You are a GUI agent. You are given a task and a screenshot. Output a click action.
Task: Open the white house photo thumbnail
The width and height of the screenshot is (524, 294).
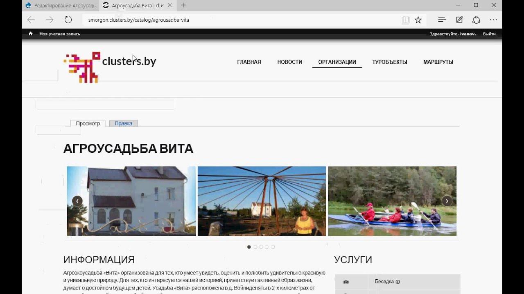131,201
